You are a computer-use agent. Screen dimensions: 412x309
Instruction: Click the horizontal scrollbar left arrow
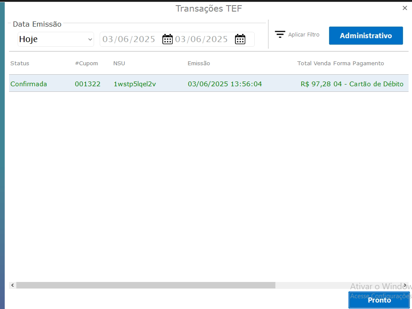pos(12,285)
